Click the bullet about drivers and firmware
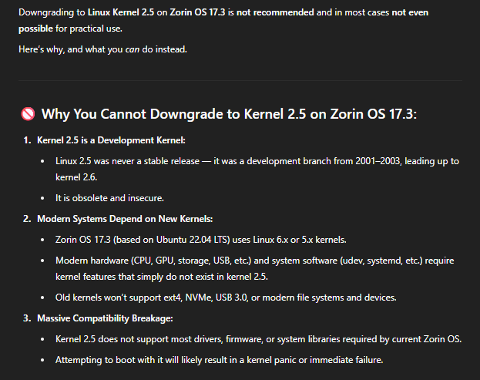480x380 pixels. click(x=258, y=339)
